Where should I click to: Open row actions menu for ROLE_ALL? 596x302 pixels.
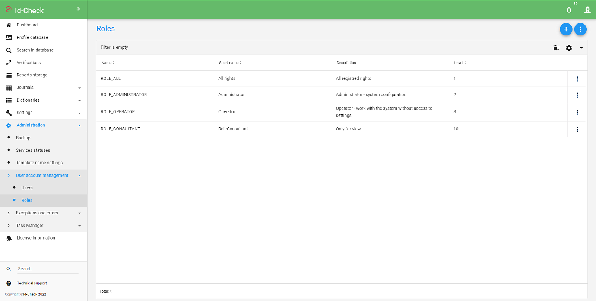(577, 79)
